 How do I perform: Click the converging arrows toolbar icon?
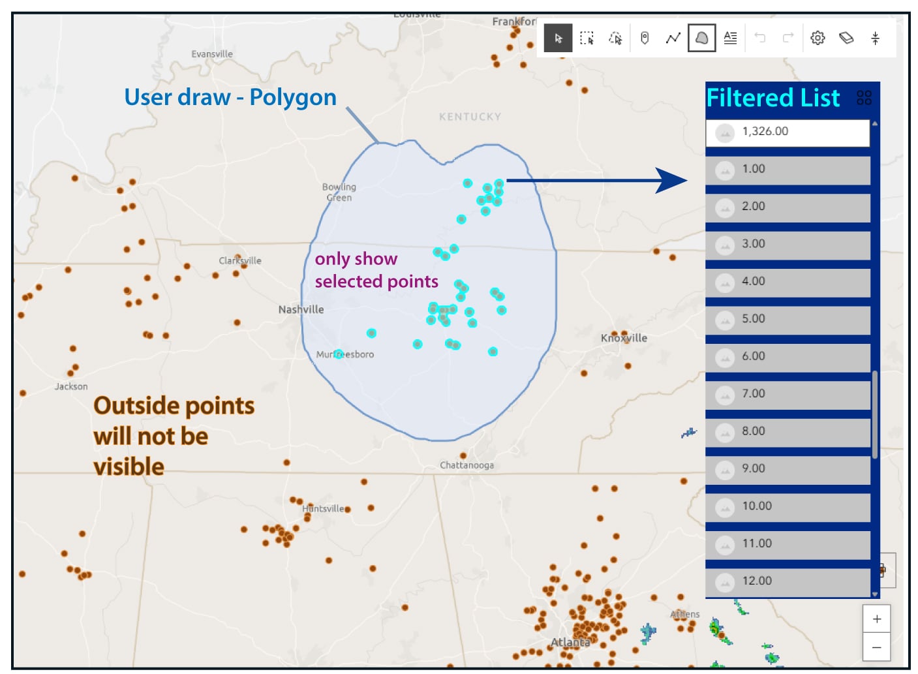876,38
